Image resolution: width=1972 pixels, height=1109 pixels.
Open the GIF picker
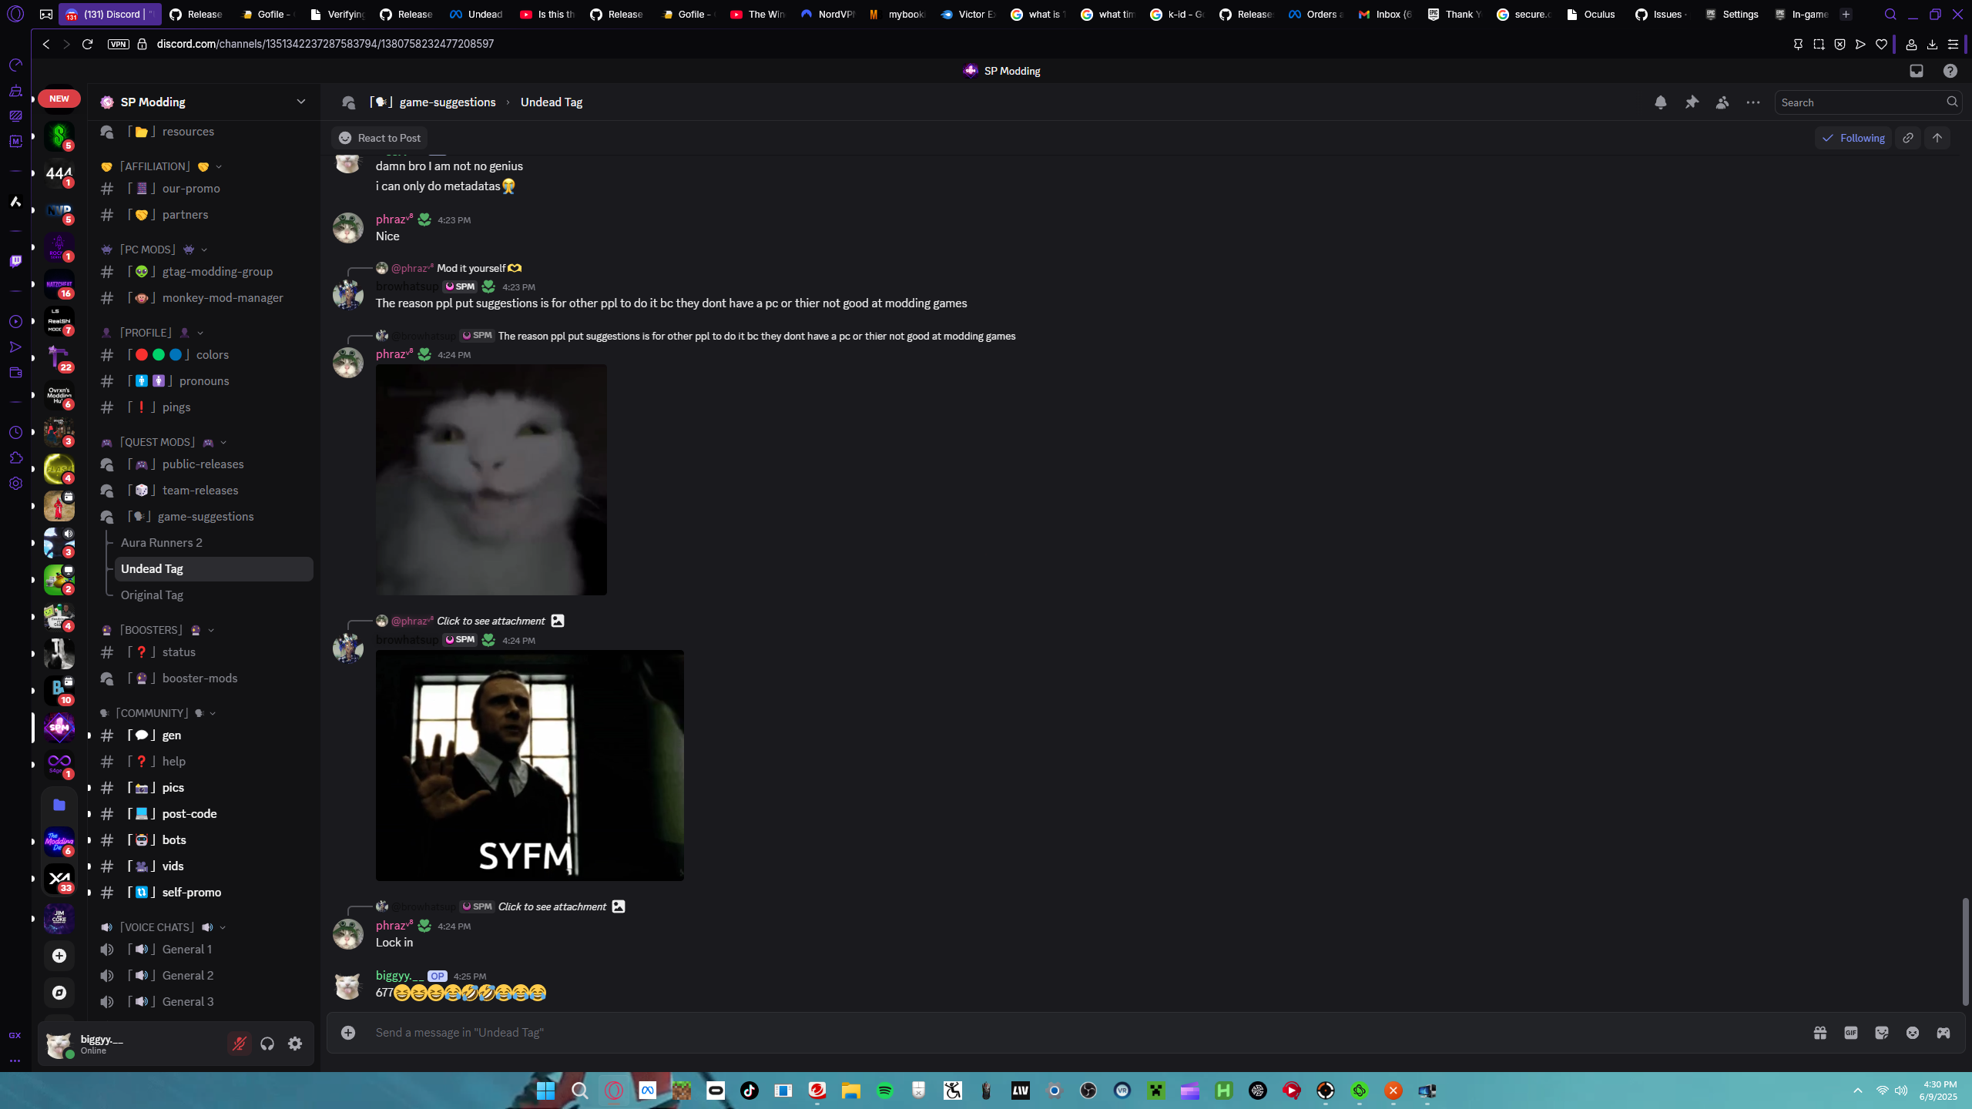click(x=1851, y=1033)
